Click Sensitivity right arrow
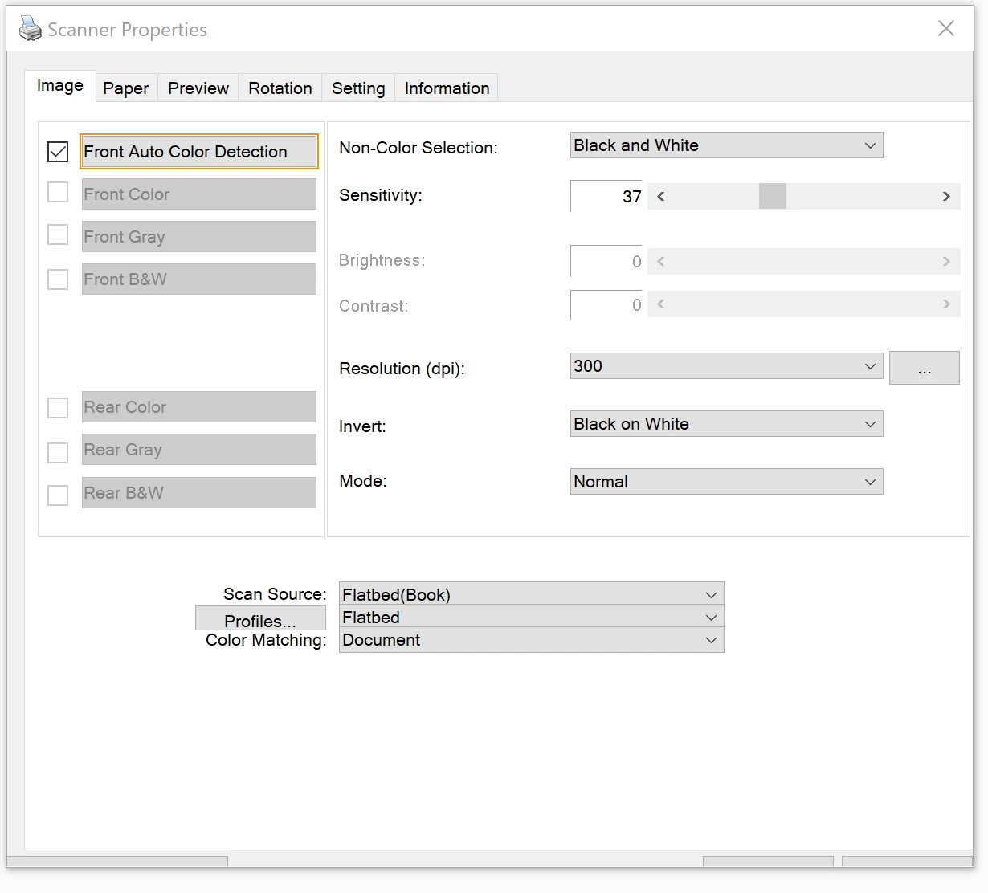Image resolution: width=988 pixels, height=893 pixels. click(x=946, y=196)
